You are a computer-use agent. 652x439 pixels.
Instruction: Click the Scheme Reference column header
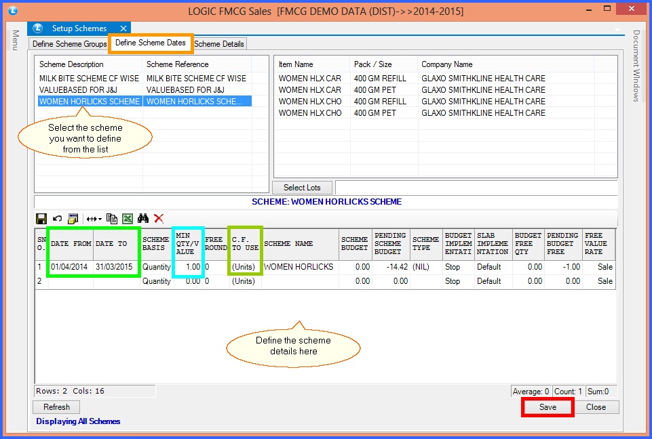197,64
